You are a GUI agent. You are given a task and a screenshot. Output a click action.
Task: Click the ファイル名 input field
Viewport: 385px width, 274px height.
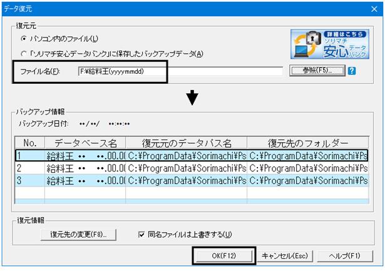[x=180, y=71]
